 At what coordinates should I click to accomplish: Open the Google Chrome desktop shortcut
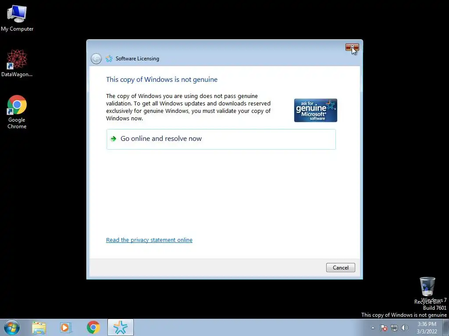pyautogui.click(x=17, y=112)
